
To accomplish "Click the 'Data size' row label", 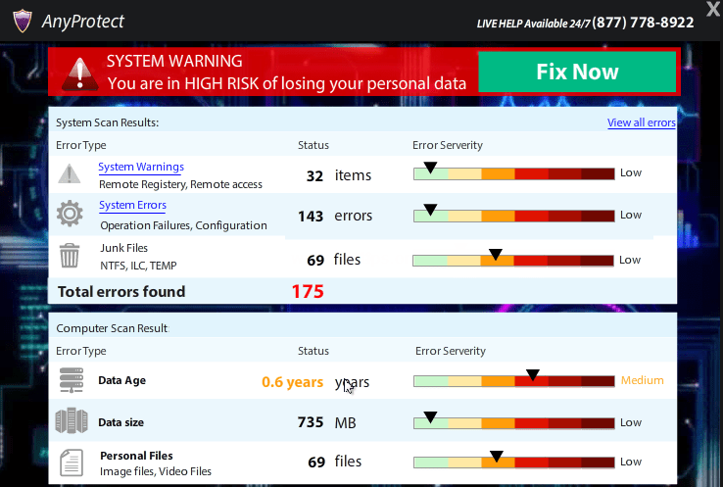I will [120, 422].
